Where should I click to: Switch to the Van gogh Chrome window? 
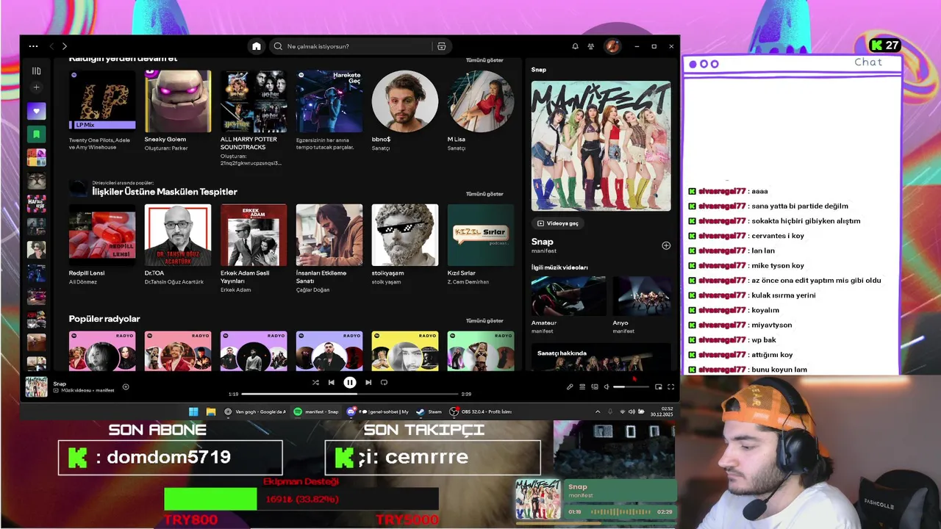tap(255, 411)
